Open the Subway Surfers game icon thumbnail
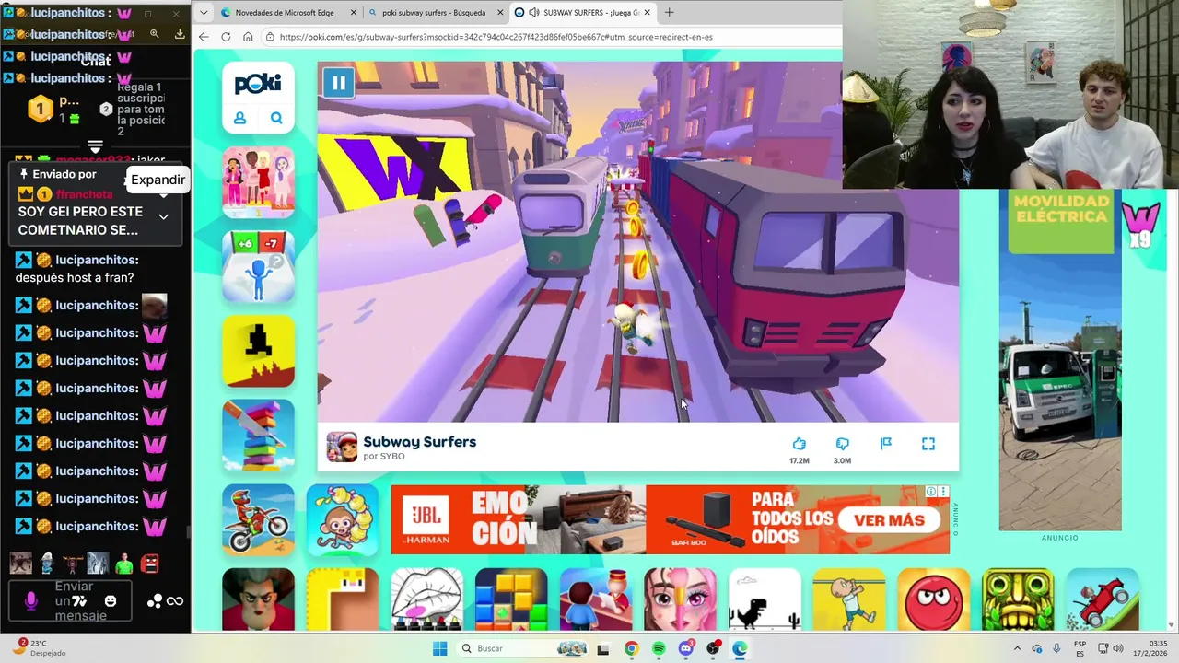This screenshot has height=663, width=1179. click(342, 447)
